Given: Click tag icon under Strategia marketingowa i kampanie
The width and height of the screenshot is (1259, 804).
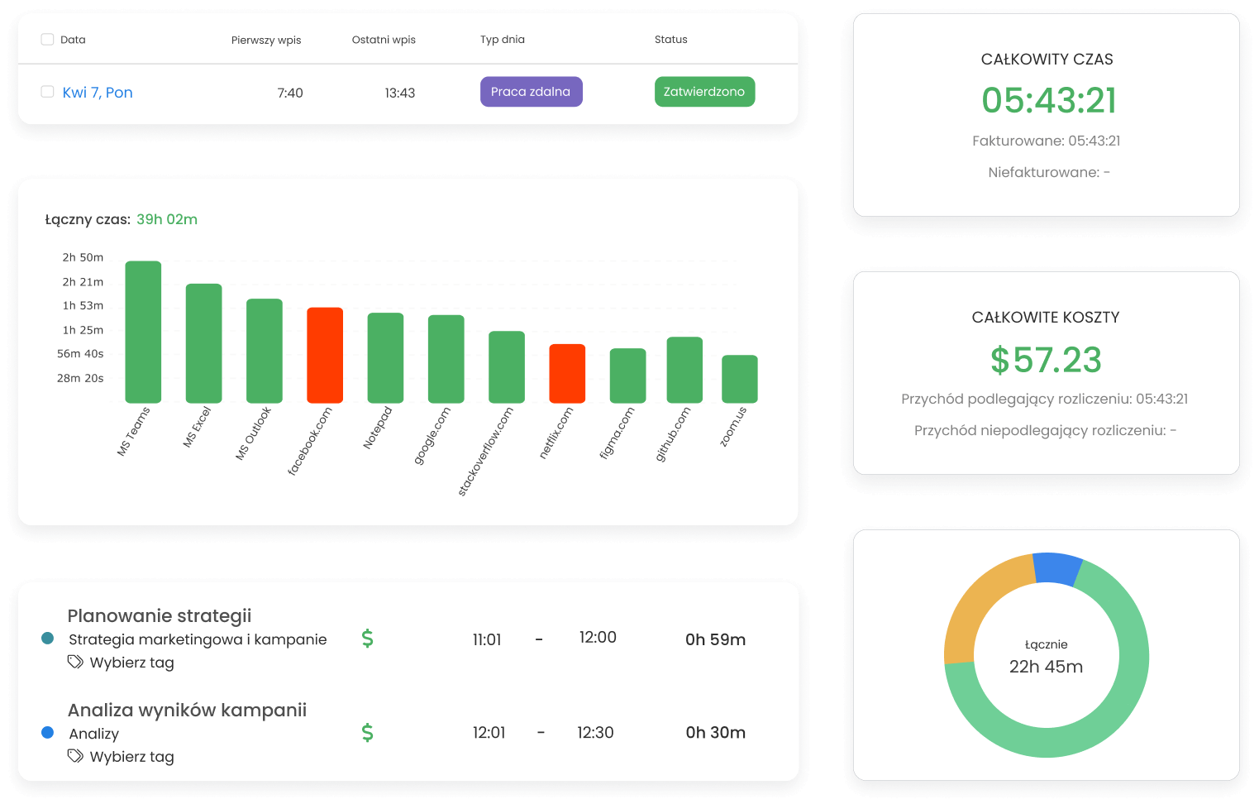Looking at the screenshot, I should [x=75, y=662].
